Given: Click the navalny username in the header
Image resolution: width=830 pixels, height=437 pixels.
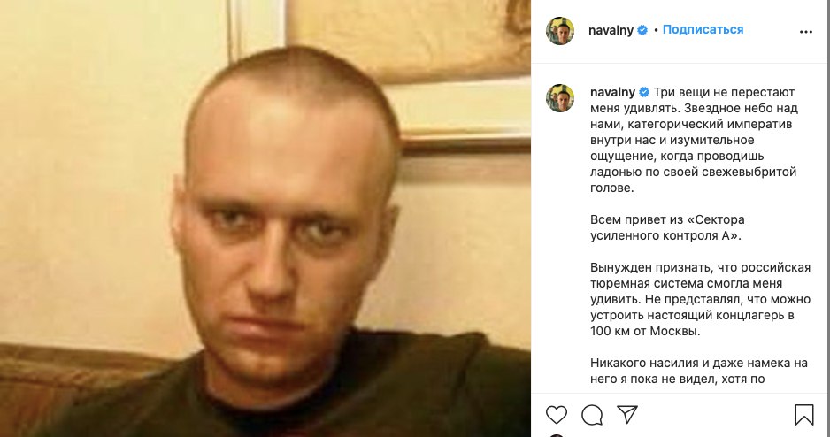Looking at the screenshot, I should pos(611,30).
